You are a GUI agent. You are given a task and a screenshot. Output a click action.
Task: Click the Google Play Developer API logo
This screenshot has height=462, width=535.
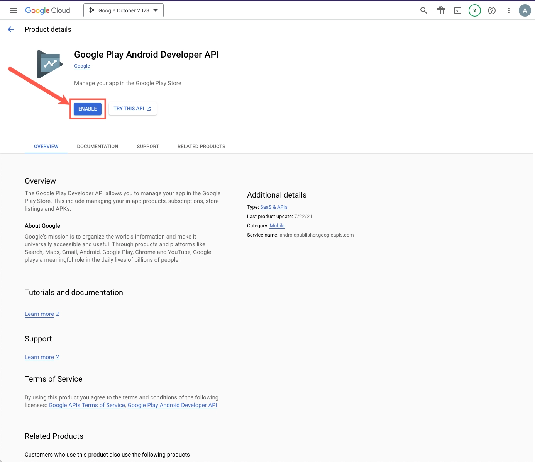click(x=50, y=64)
